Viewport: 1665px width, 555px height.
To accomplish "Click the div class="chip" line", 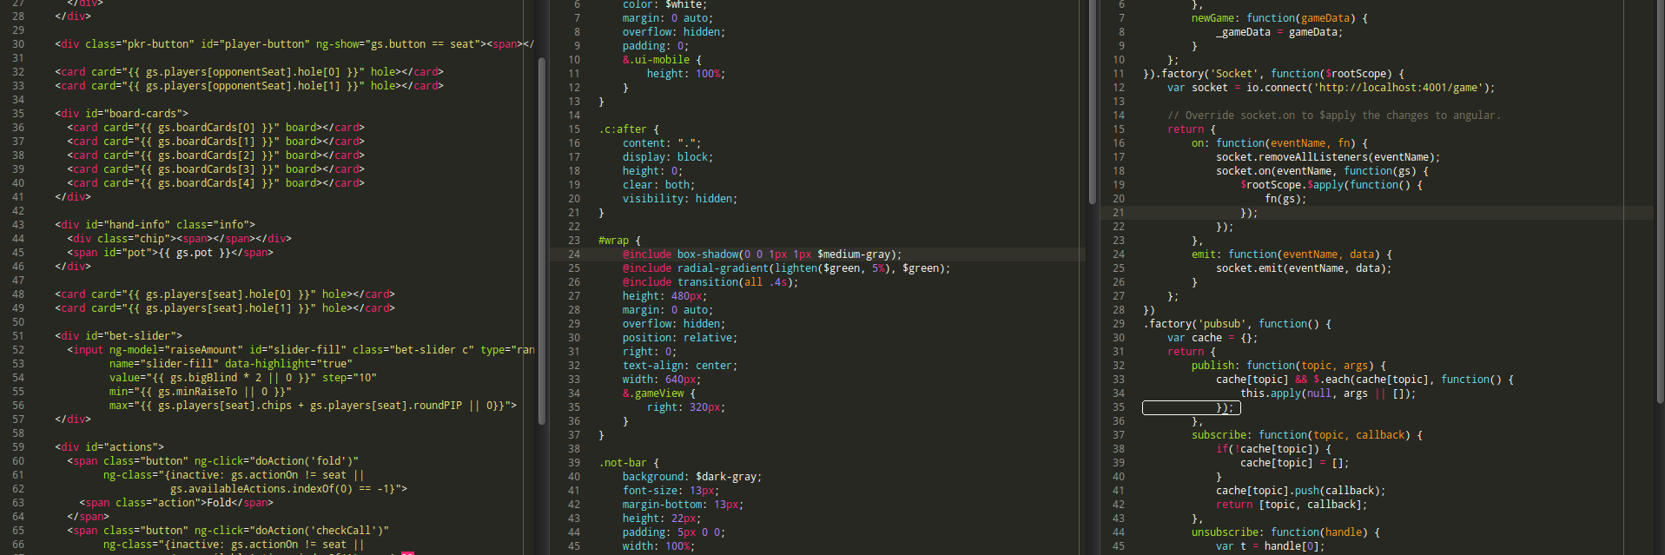I will [x=179, y=239].
